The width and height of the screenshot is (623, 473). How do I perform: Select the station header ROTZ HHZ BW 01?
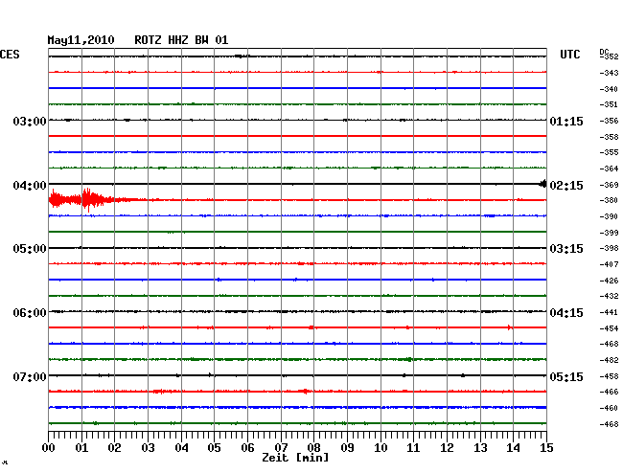(181, 40)
